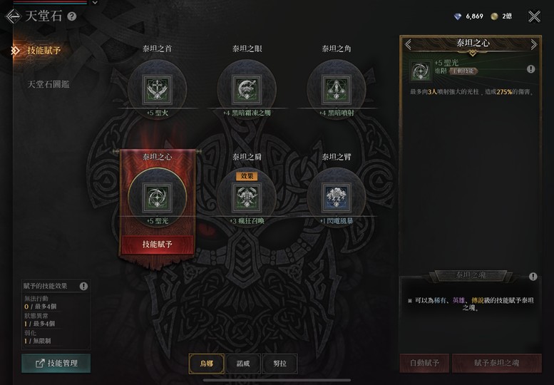This screenshot has width=554, height=385.
Task: Click the info icon next to 聖光 skill
Action: pyautogui.click(x=530, y=69)
